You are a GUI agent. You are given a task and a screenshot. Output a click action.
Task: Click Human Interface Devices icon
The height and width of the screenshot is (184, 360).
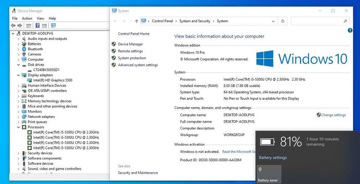click(x=24, y=86)
